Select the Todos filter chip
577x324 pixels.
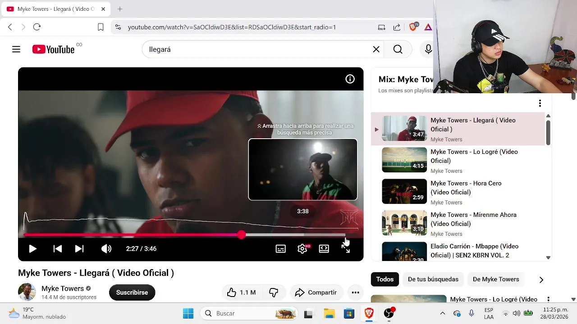pos(385,279)
